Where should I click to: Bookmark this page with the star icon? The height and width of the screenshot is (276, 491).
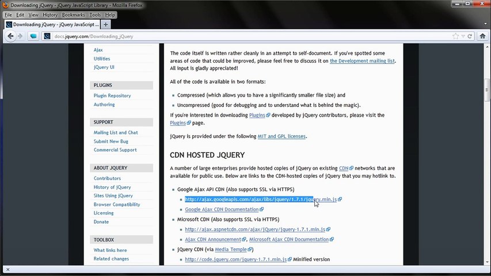[456, 36]
